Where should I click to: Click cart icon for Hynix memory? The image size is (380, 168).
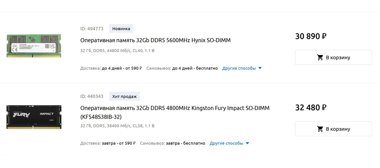pyautogui.click(x=320, y=58)
